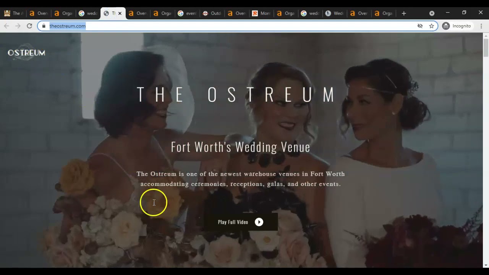Switch to the Google 'wedd' tab left of the active tab

pyautogui.click(x=88, y=13)
